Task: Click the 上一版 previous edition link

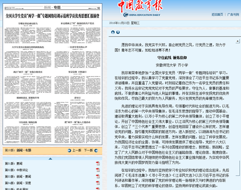Action: pyautogui.click(x=77, y=150)
